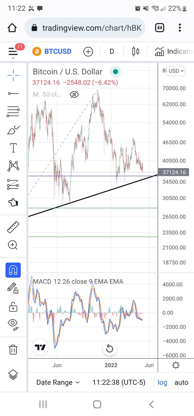The width and height of the screenshot is (194, 416).
Task: Toggle the auto scale option
Action: point(181,382)
